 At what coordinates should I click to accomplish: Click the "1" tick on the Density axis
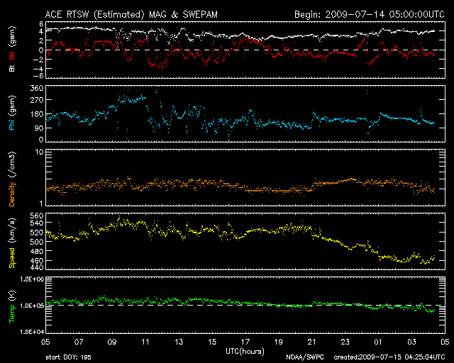tap(41, 203)
